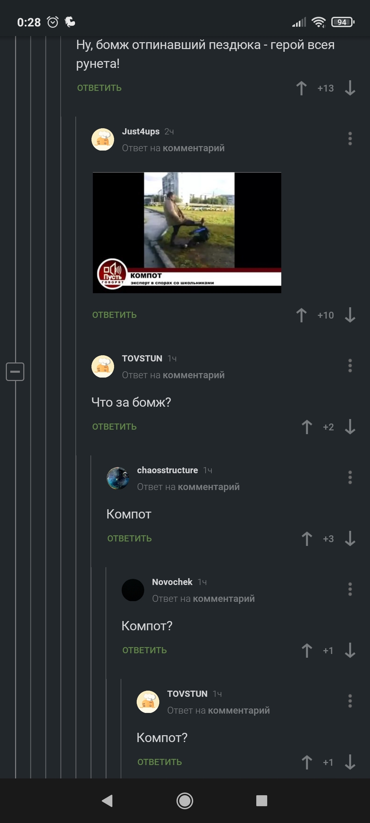Open Just4ups profile via avatar
The image size is (370, 823).
(103, 140)
